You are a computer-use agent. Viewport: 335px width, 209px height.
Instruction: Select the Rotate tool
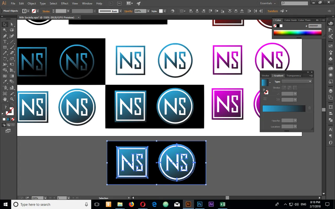[5, 59]
